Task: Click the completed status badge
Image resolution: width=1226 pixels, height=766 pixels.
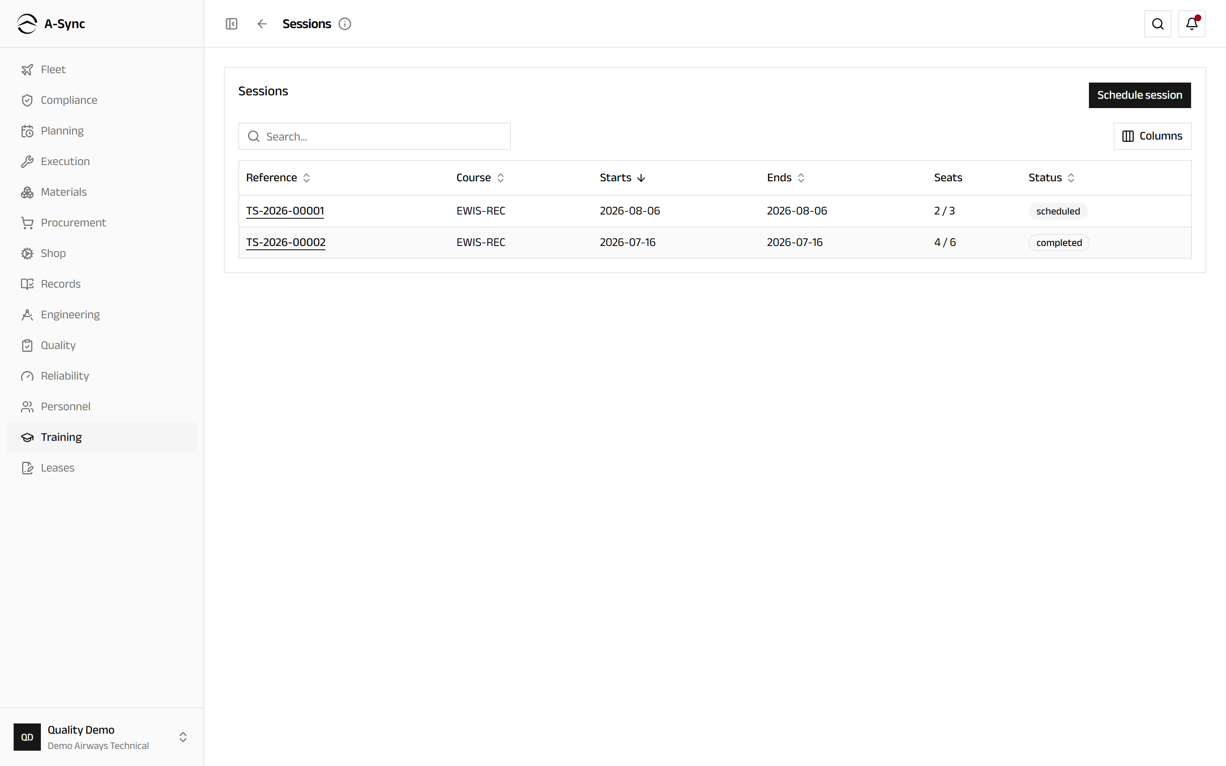Action: click(x=1059, y=243)
